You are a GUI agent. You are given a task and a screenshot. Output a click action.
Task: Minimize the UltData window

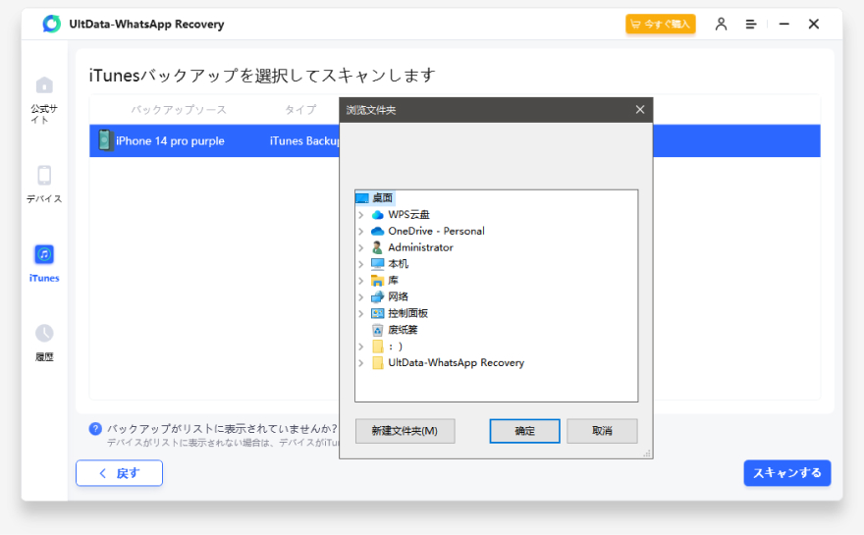tap(784, 25)
